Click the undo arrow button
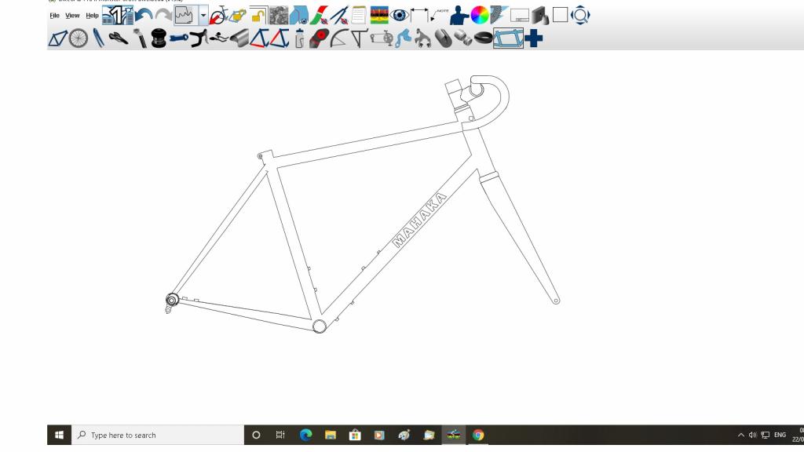 pyautogui.click(x=144, y=15)
